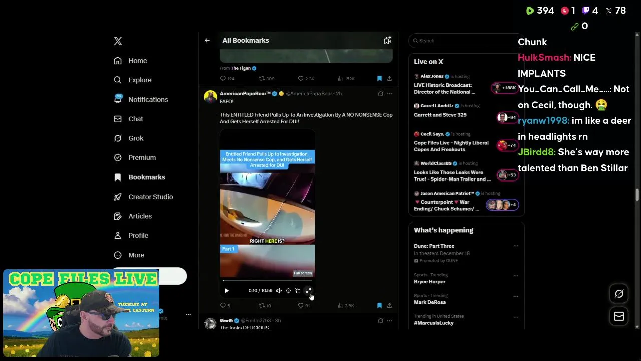Viewport: 641px width, 361px height.
Task: Open more options for #MarcusIsLucky trend
Action: pos(516,316)
